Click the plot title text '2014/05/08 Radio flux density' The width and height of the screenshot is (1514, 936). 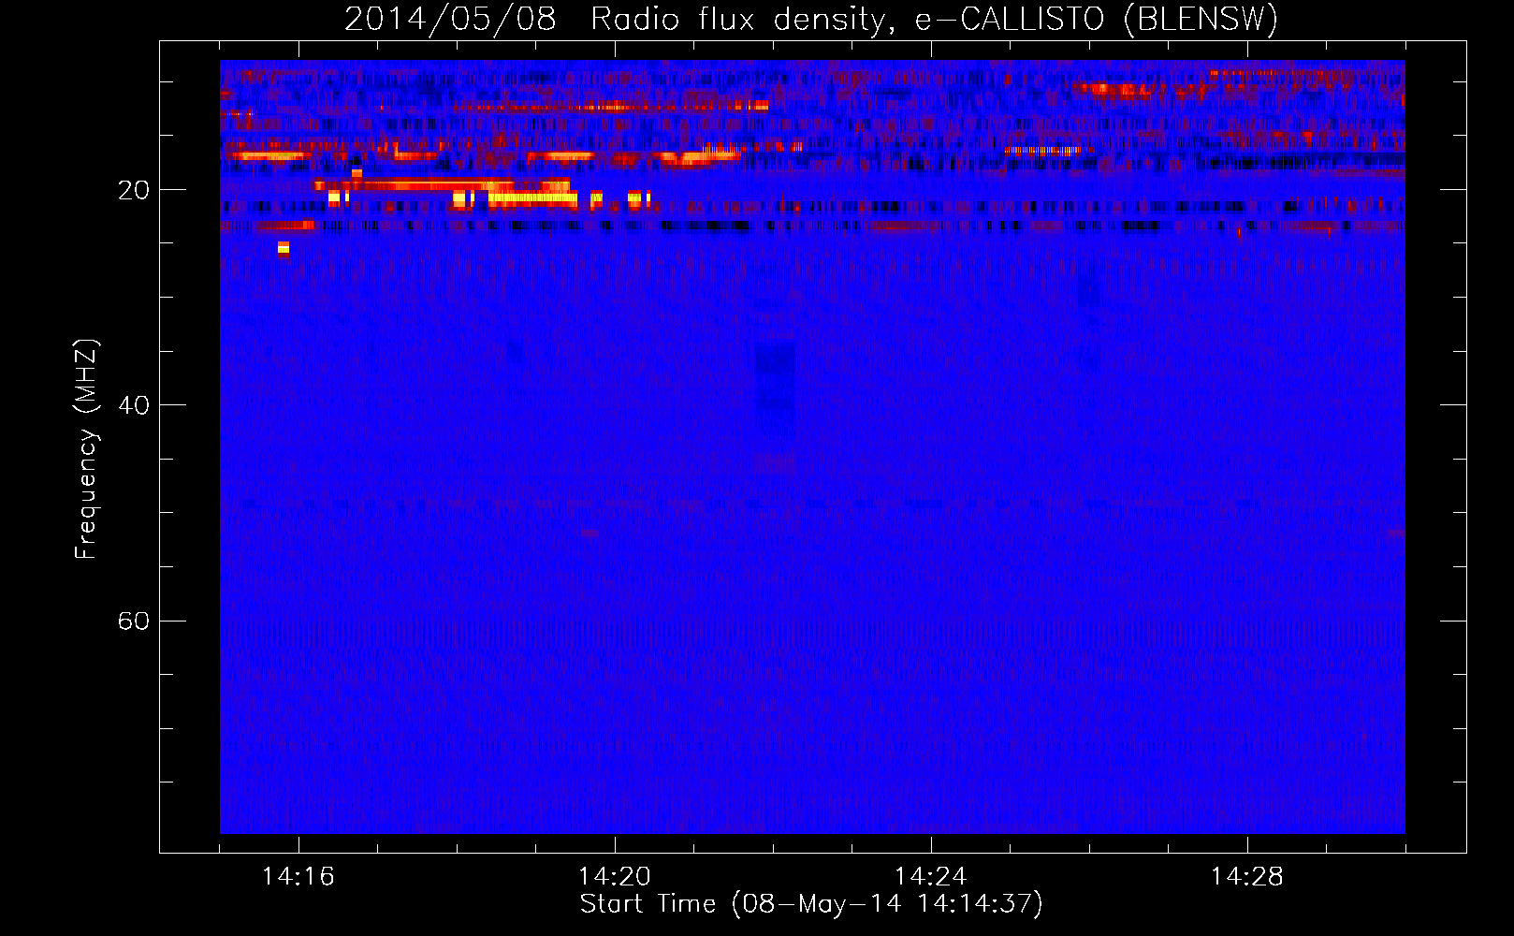tap(616, 20)
